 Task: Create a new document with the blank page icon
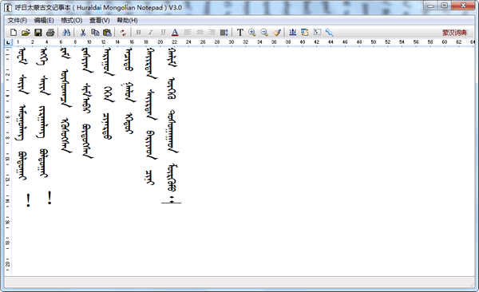coord(14,33)
